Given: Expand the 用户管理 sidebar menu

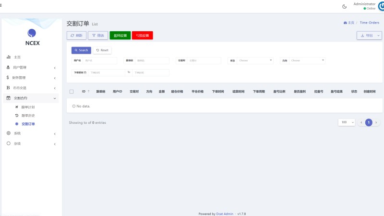Looking at the screenshot, I should point(31,67).
